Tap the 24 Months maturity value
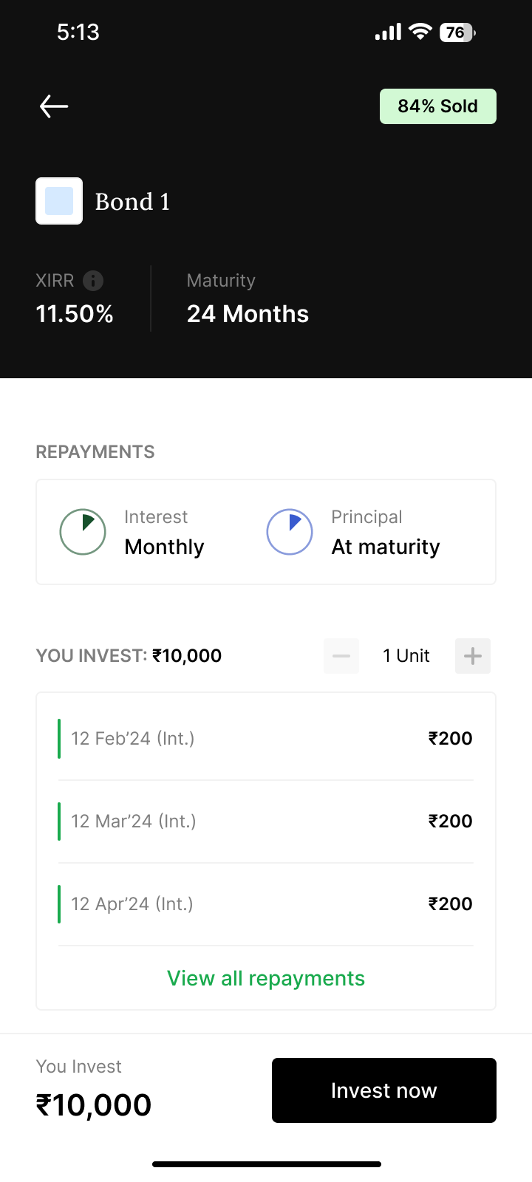 click(248, 314)
